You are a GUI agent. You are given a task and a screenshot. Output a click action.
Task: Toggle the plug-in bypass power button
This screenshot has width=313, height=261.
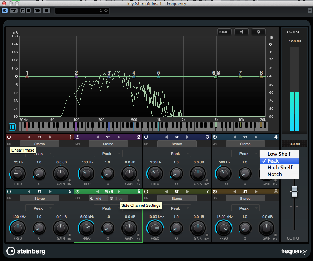tap(5, 11)
